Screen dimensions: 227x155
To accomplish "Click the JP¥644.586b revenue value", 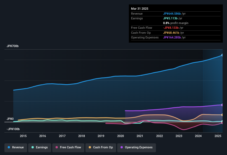I will [x=172, y=14].
